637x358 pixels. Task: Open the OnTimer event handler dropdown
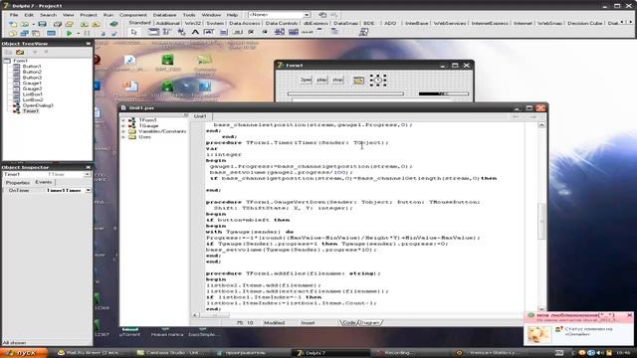89,190
